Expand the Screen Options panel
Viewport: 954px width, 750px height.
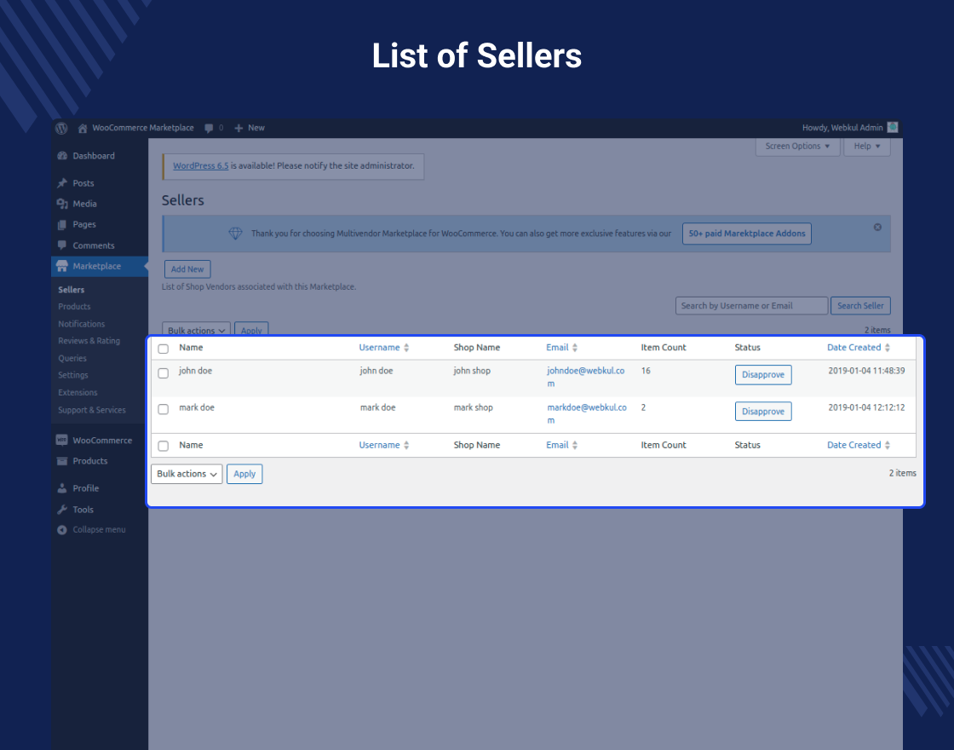(797, 147)
